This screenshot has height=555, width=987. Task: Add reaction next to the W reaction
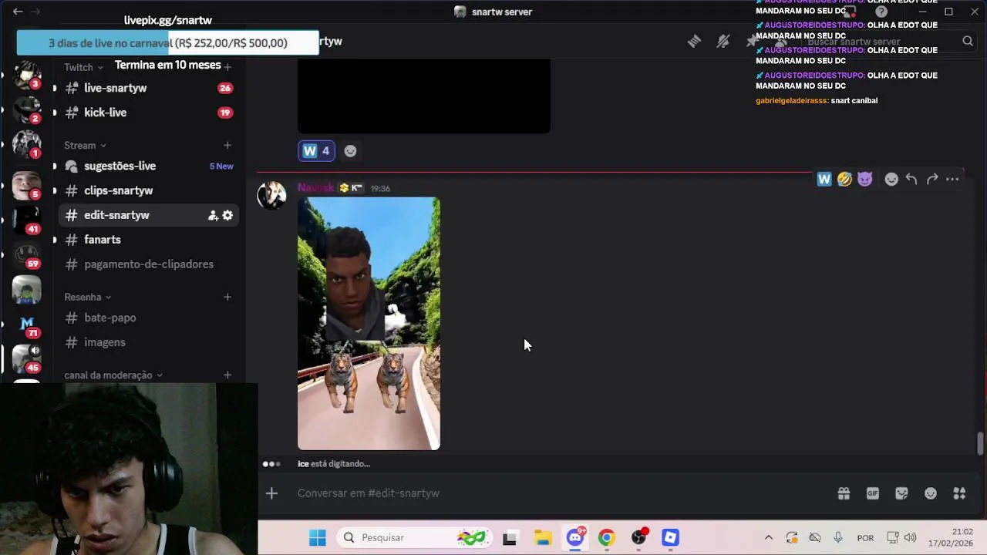350,151
